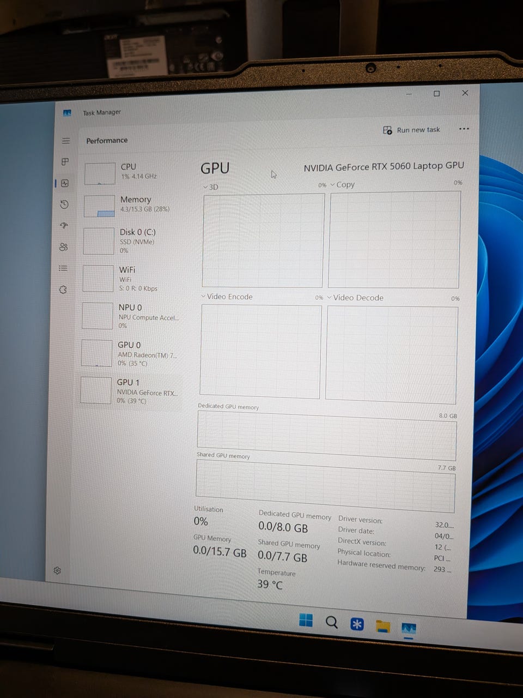The image size is (523, 698).
Task: Click the Task Manager taskbar icon
Action: click(x=409, y=629)
